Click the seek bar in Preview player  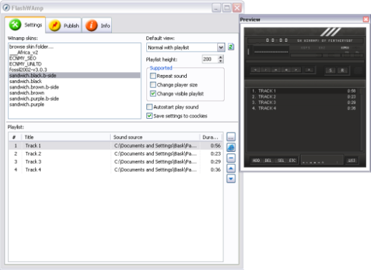pos(305,62)
